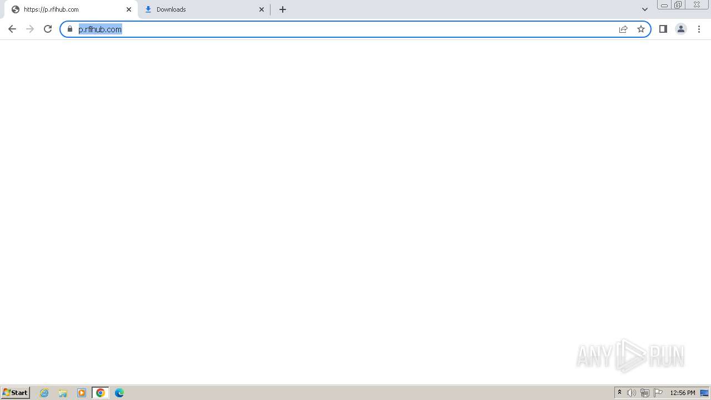This screenshot has width=711, height=400.
Task: Open the profile account menu
Action: point(681,29)
